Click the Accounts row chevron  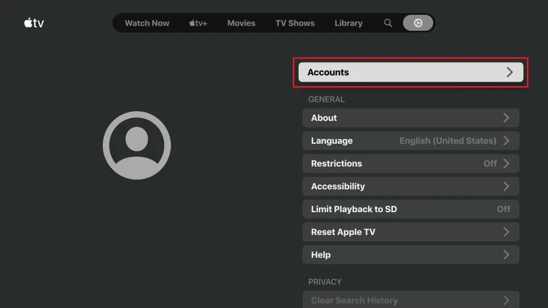pos(510,72)
